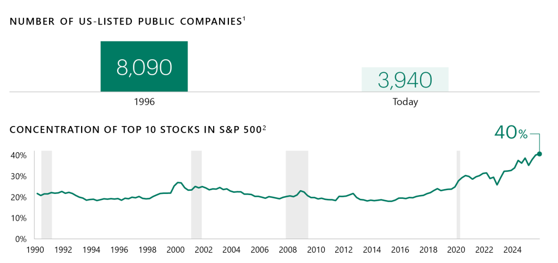This screenshot has height=263, width=558.
Task: Click the 2024 label on the x-axis
Action: pyautogui.click(x=512, y=250)
